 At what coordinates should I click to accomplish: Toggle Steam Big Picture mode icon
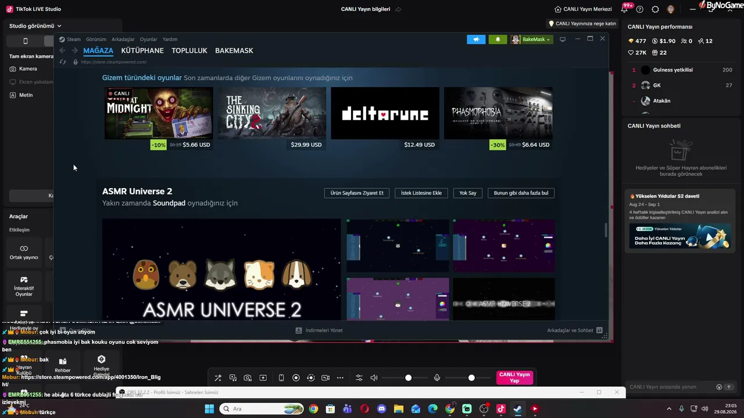point(563,39)
